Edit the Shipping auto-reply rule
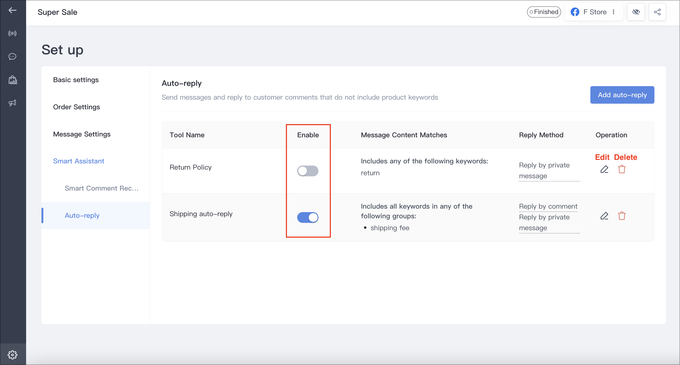This screenshot has width=680, height=365. [604, 216]
